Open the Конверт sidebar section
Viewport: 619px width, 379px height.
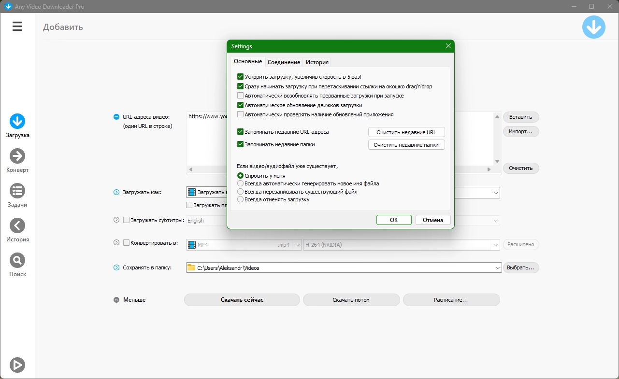coord(17,156)
